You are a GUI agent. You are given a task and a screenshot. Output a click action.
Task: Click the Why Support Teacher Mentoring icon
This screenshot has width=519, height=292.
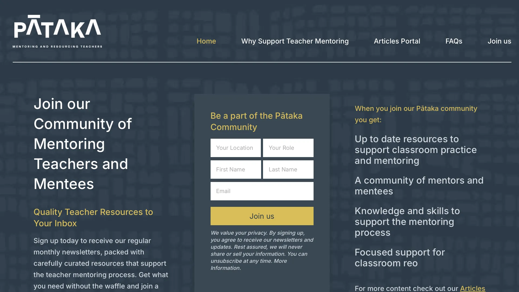click(x=295, y=41)
